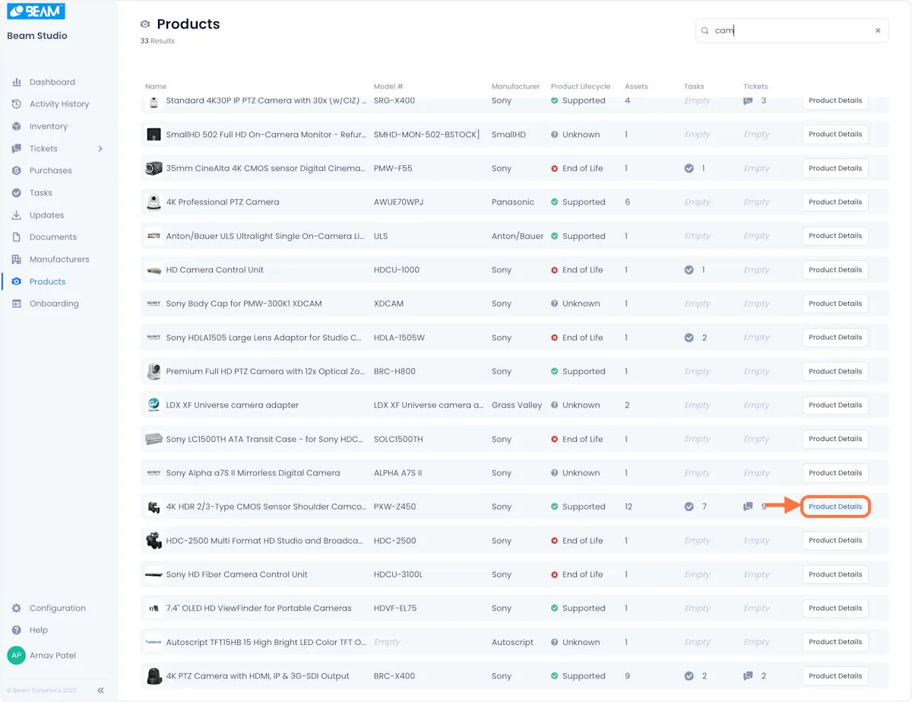912x702 pixels.
Task: Click the 'Arnav Patel' user name
Action: pyautogui.click(x=52, y=656)
